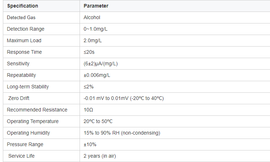Viewport: 270px width, 162px height.
Task: Click the Operating Humidity value text
Action: (x=122, y=133)
